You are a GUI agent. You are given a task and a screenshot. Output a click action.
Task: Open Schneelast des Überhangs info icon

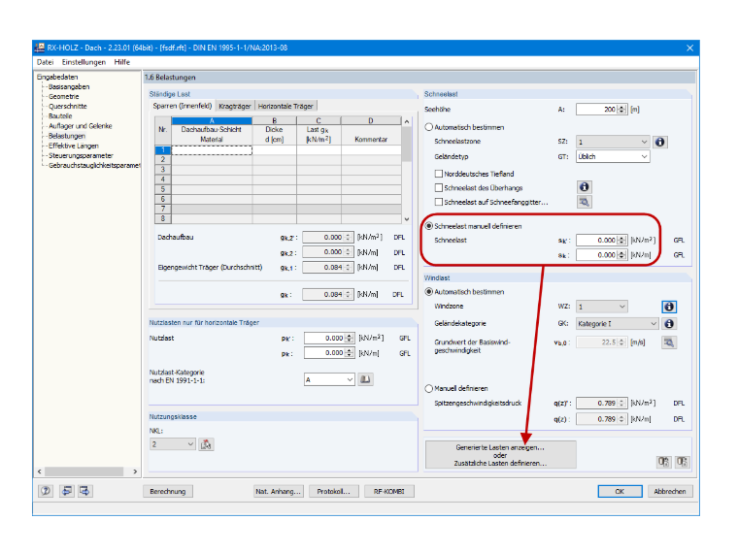(585, 186)
